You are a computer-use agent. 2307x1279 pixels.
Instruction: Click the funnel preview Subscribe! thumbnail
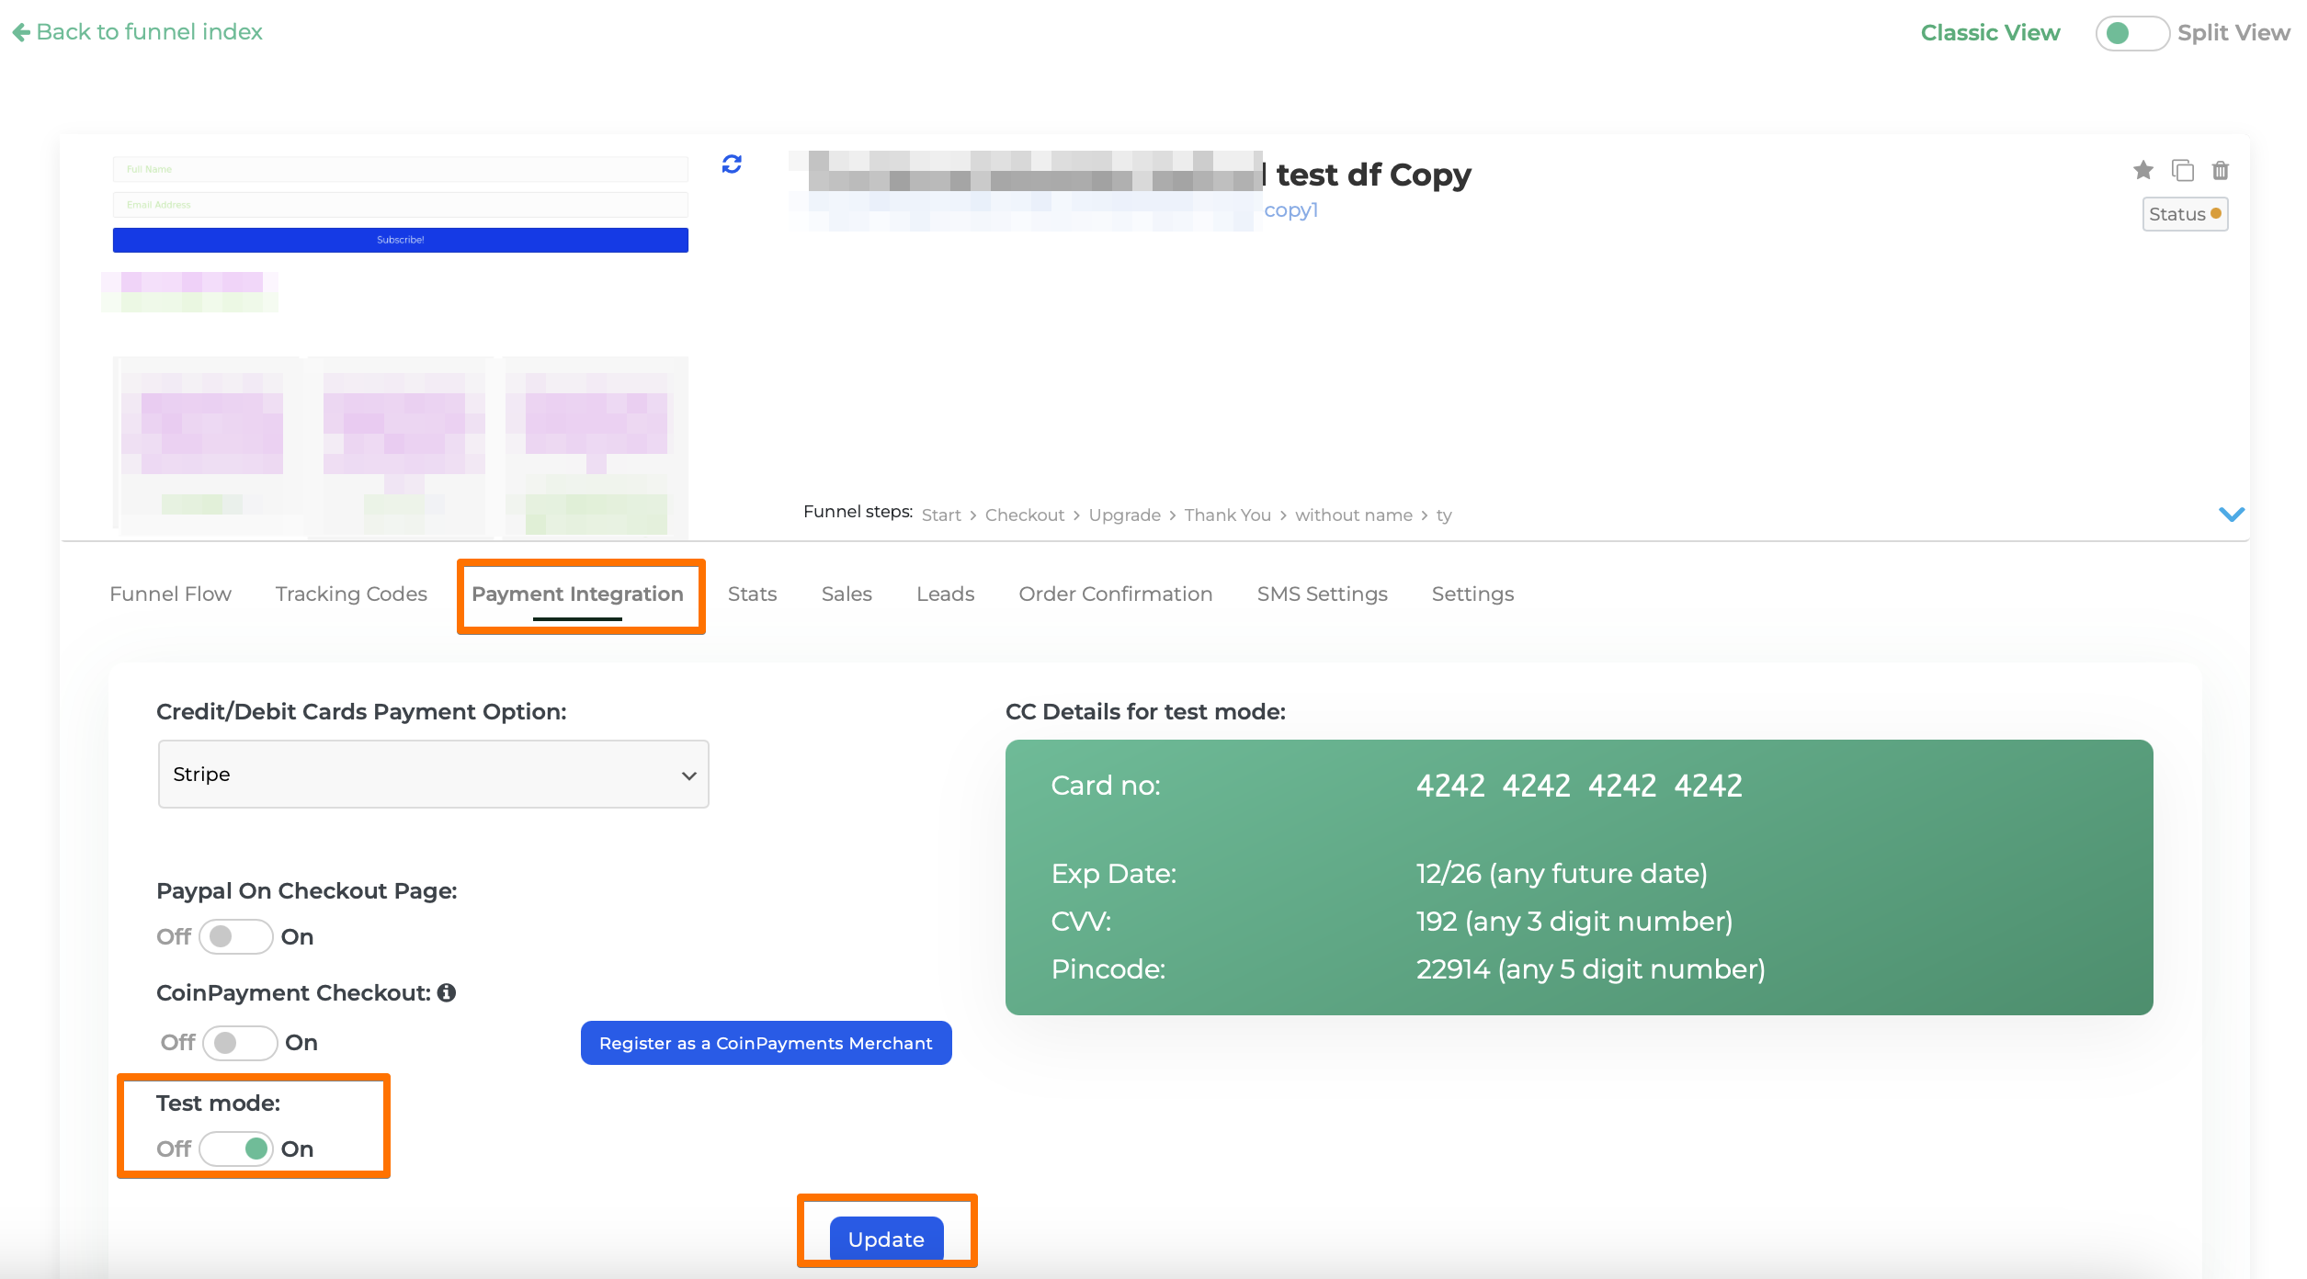point(401,240)
